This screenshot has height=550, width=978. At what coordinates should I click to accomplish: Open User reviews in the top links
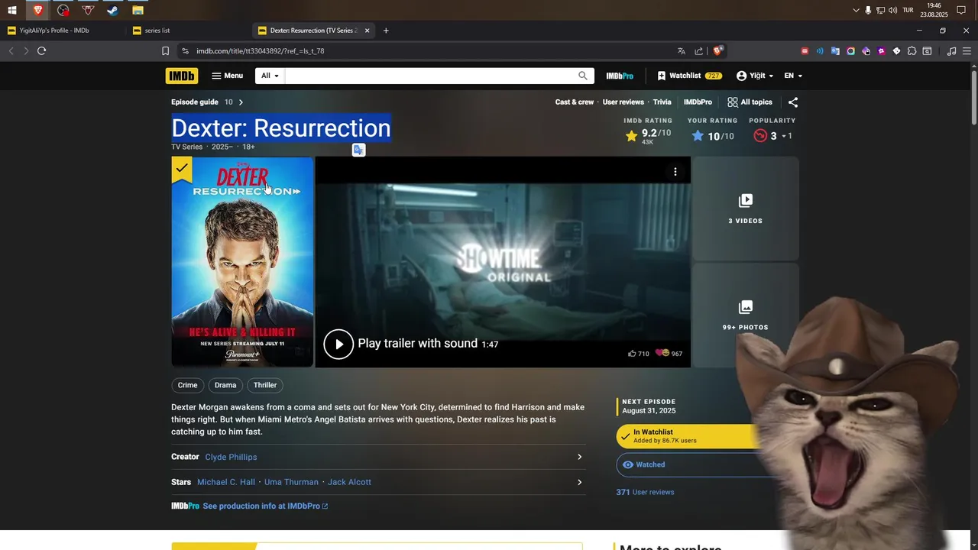(x=623, y=102)
